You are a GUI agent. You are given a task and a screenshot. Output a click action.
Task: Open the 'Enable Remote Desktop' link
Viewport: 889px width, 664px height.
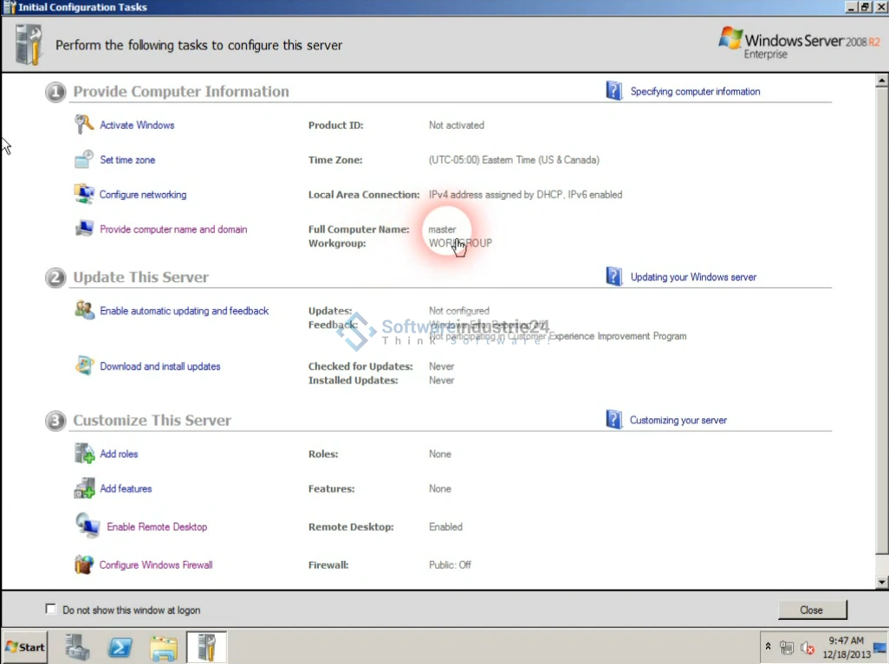pyautogui.click(x=157, y=526)
